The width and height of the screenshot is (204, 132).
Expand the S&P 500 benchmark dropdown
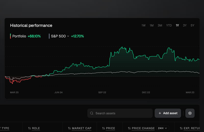point(68,36)
